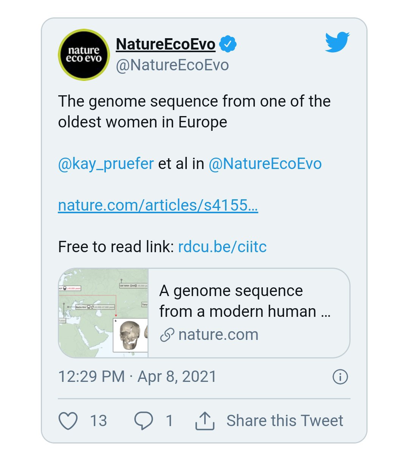Click the 12:29 PM Apr 8, 2021 timestamp

coord(137,377)
